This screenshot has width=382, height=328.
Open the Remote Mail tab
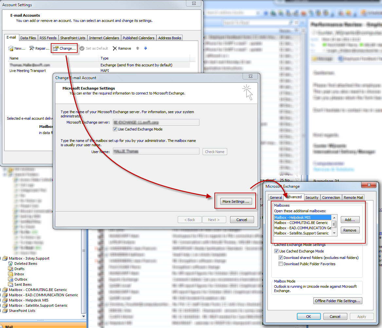pyautogui.click(x=353, y=198)
